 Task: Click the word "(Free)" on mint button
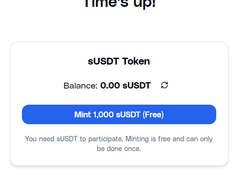(x=153, y=114)
